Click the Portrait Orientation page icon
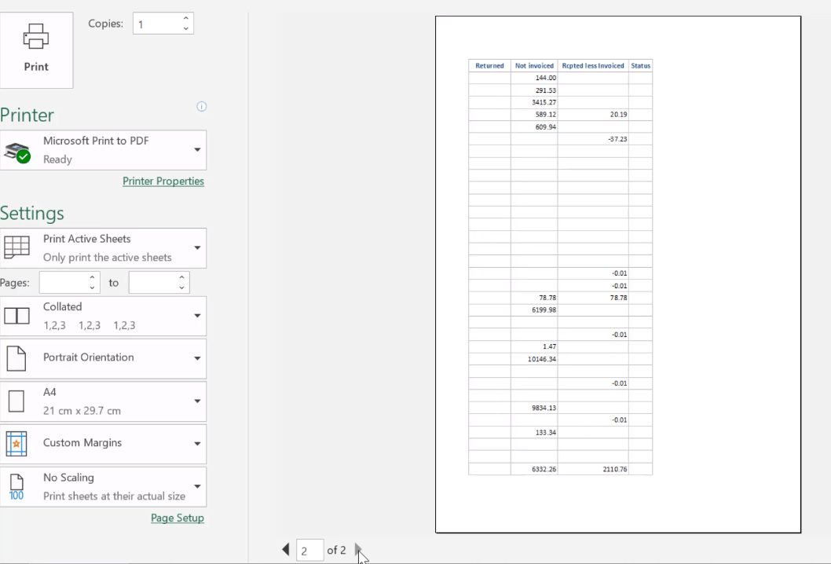 pos(16,358)
